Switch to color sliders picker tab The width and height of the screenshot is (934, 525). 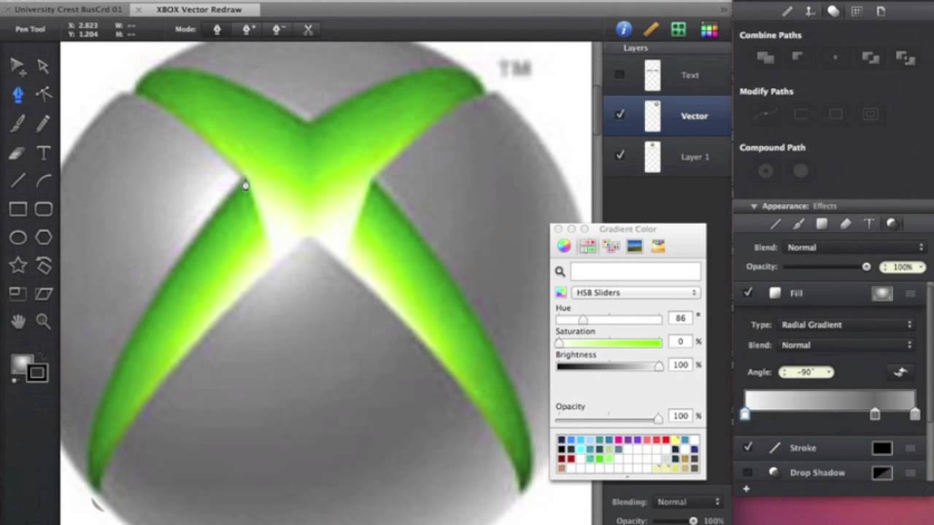[587, 246]
